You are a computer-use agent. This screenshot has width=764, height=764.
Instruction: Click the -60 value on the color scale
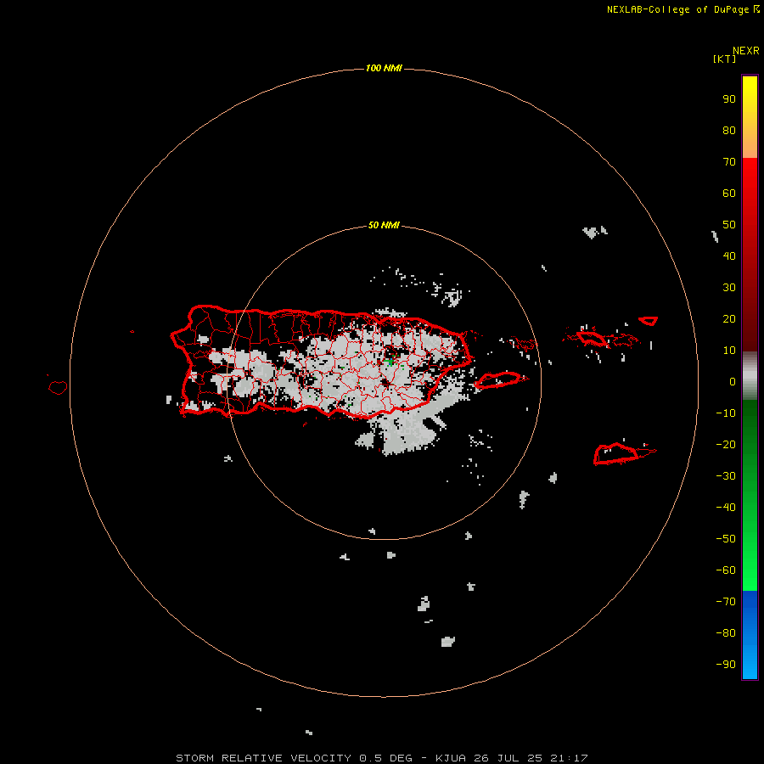tap(726, 570)
